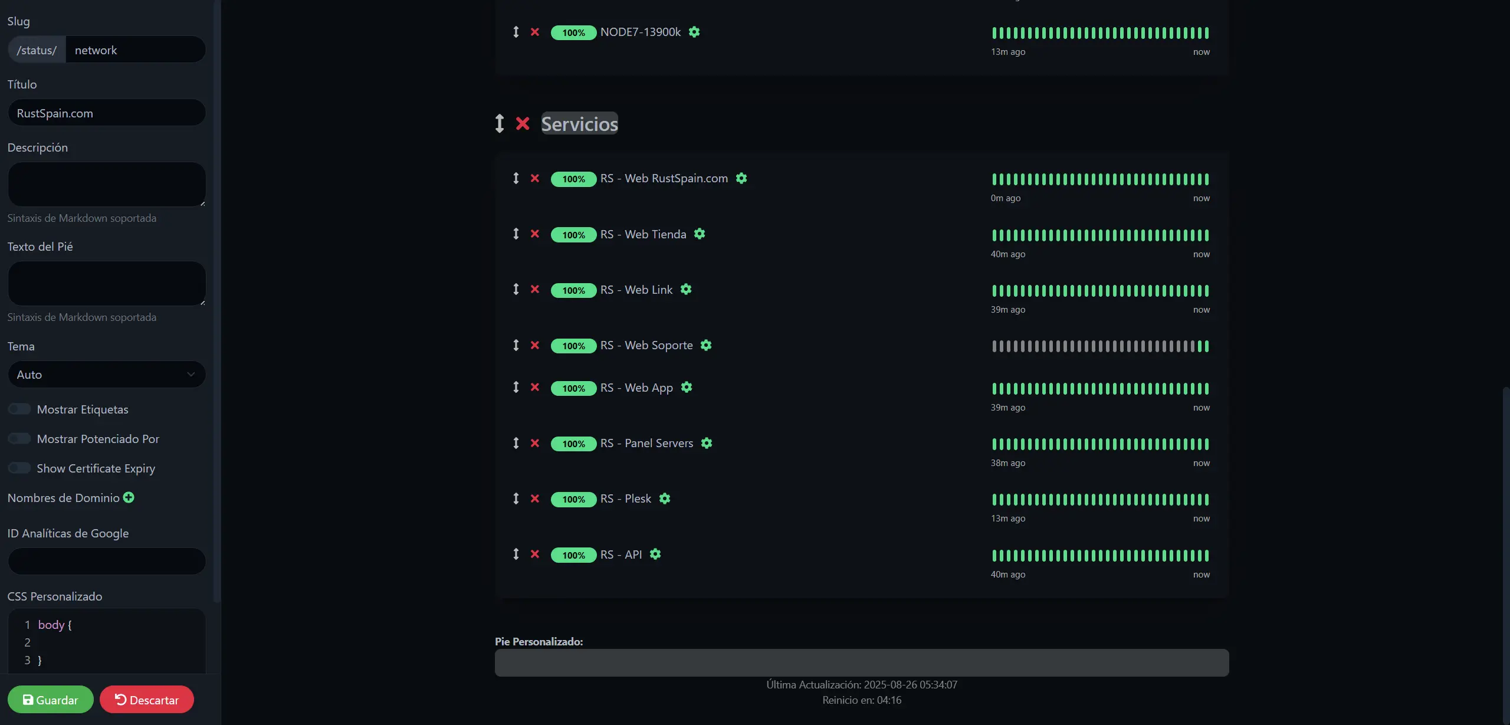Delete the Servicios group with red X
Screen dimensions: 1510x725
pyautogui.click(x=523, y=123)
